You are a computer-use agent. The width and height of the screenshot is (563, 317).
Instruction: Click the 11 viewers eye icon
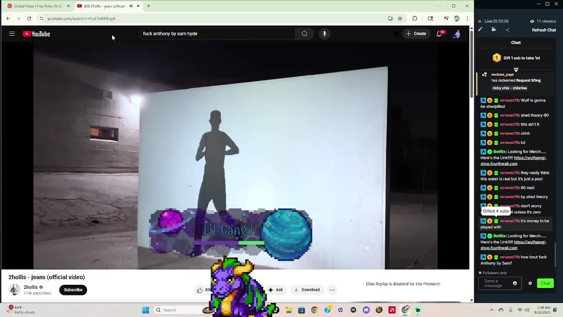click(532, 21)
